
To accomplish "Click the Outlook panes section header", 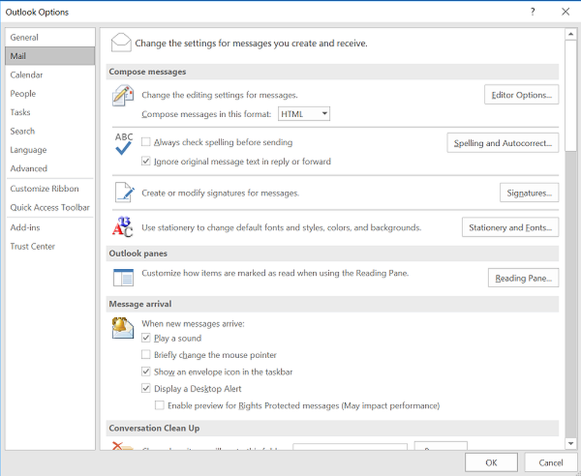I will (x=332, y=254).
